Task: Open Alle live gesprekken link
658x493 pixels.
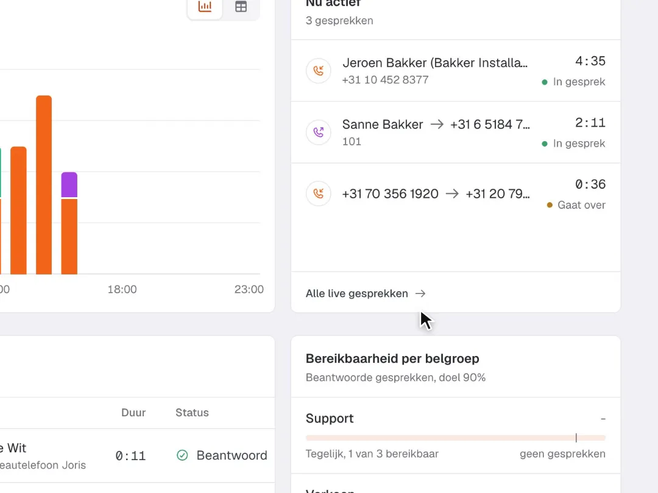Action: 366,293
